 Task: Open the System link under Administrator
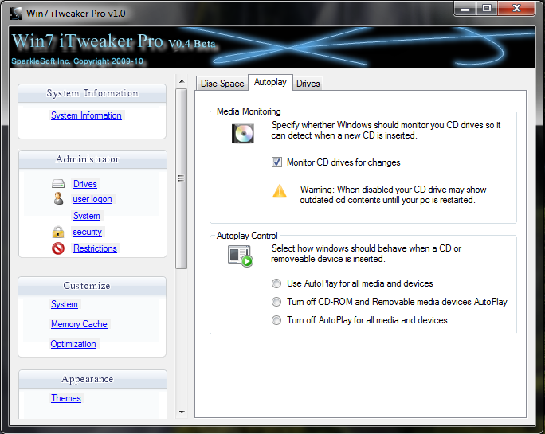[x=87, y=216]
